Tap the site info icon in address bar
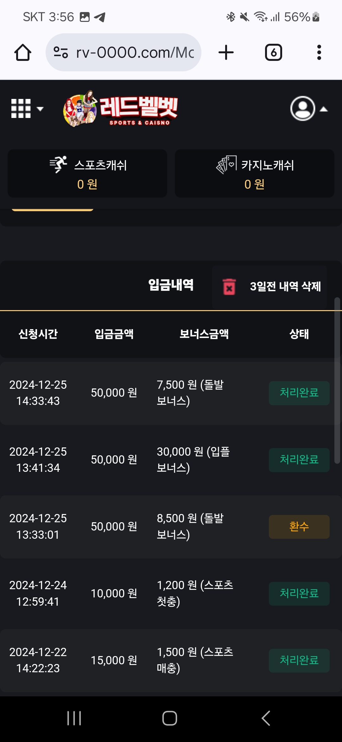Image resolution: width=342 pixels, height=742 pixels. coord(61,52)
